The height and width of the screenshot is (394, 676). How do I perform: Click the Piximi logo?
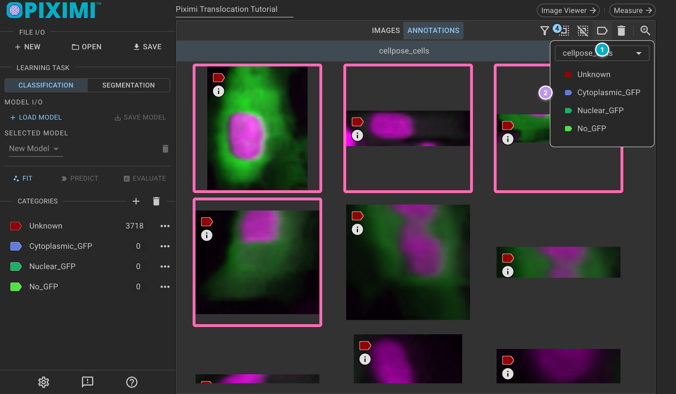pyautogui.click(x=54, y=10)
